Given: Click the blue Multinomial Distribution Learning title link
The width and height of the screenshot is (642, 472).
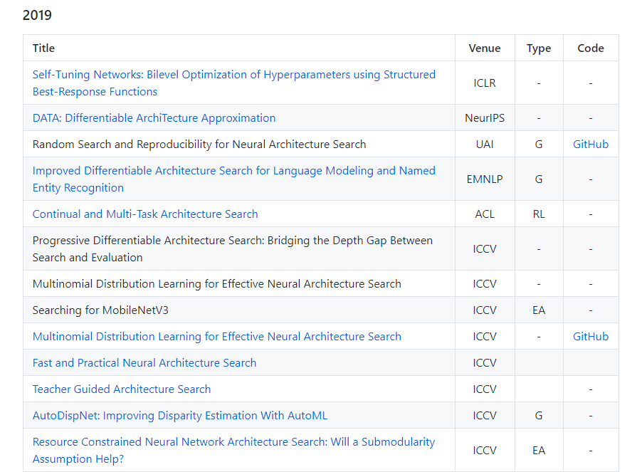Looking at the screenshot, I should click(216, 337).
